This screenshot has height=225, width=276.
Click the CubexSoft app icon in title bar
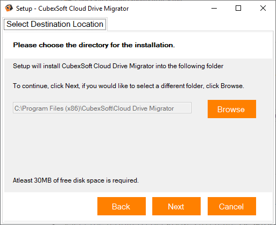coord(9,8)
